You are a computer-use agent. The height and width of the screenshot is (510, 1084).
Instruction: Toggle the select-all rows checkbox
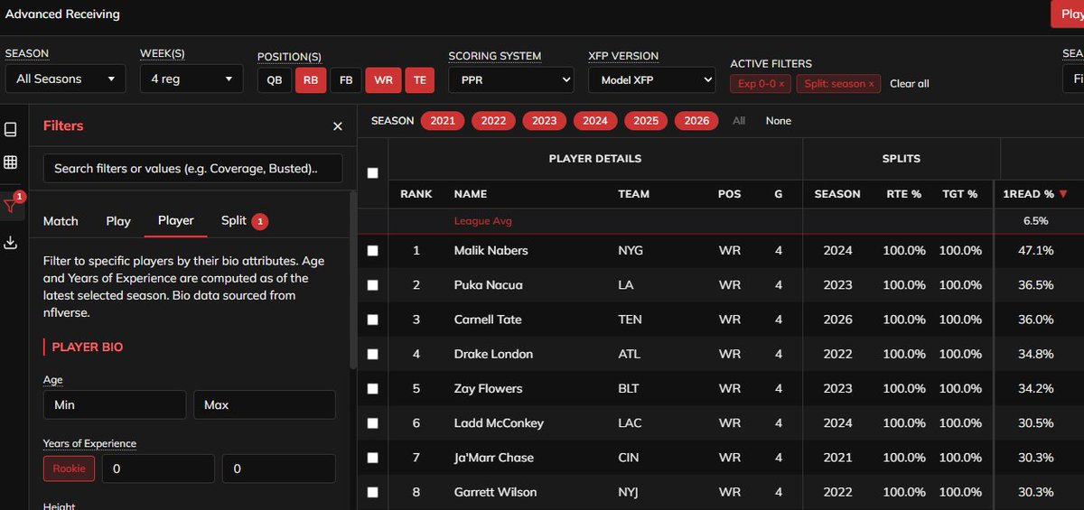point(373,172)
